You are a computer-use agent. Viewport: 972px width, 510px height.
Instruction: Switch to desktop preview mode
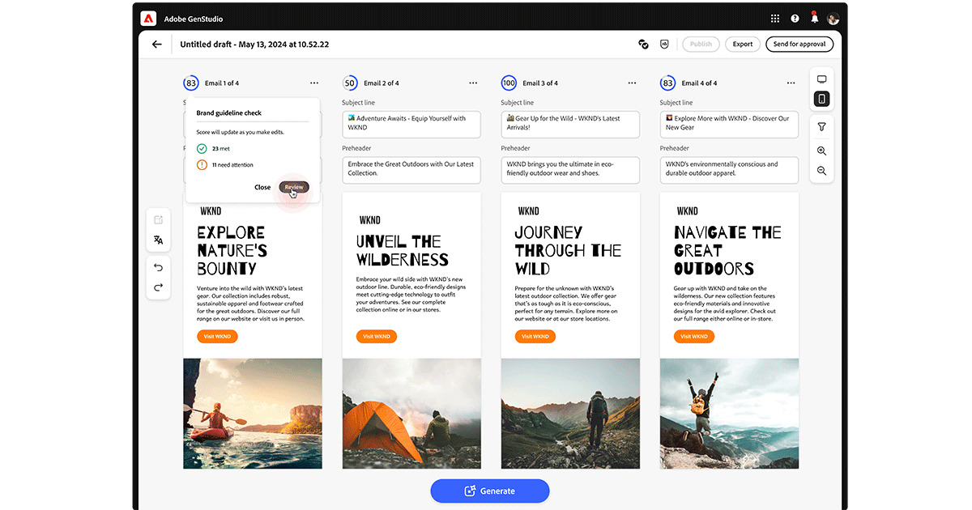pos(821,79)
